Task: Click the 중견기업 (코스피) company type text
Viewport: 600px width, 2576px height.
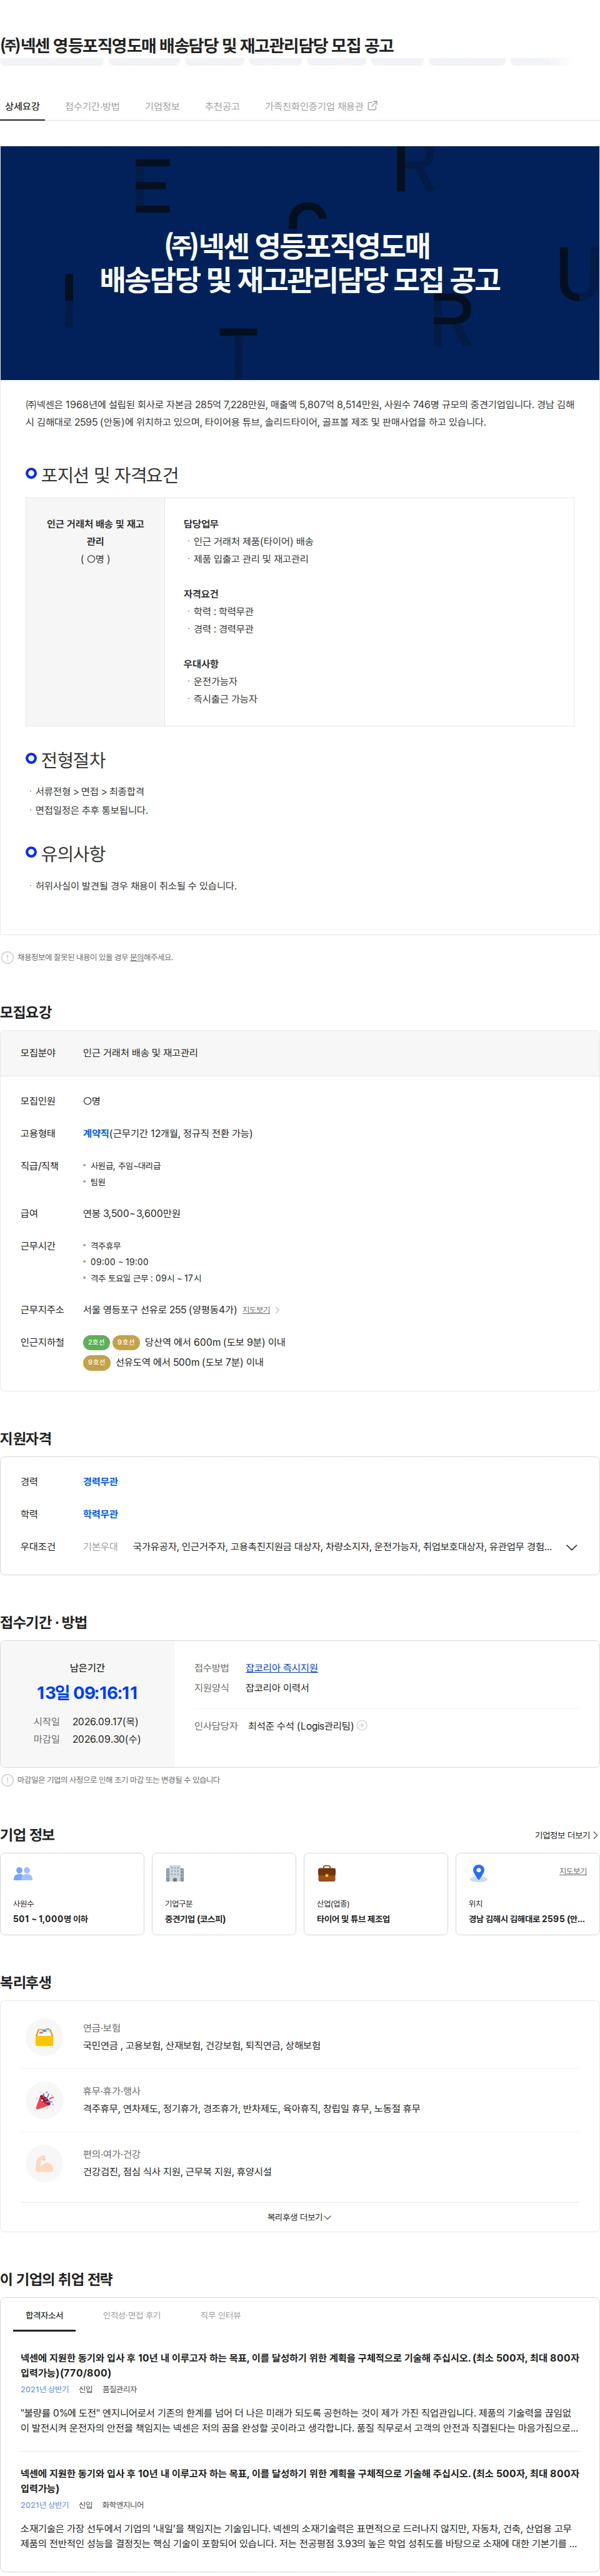Action: [x=195, y=1919]
